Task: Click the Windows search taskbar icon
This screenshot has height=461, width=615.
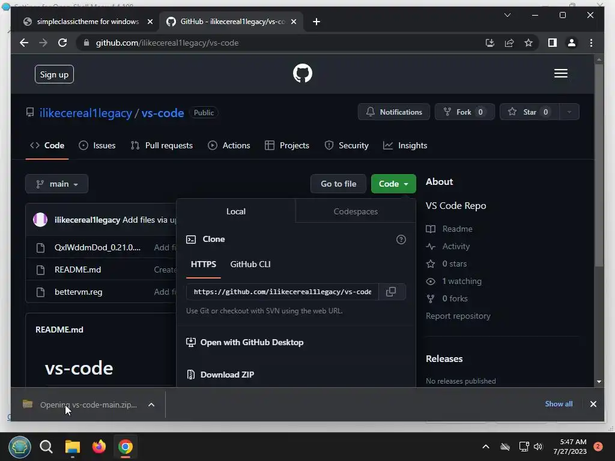Action: (46, 447)
